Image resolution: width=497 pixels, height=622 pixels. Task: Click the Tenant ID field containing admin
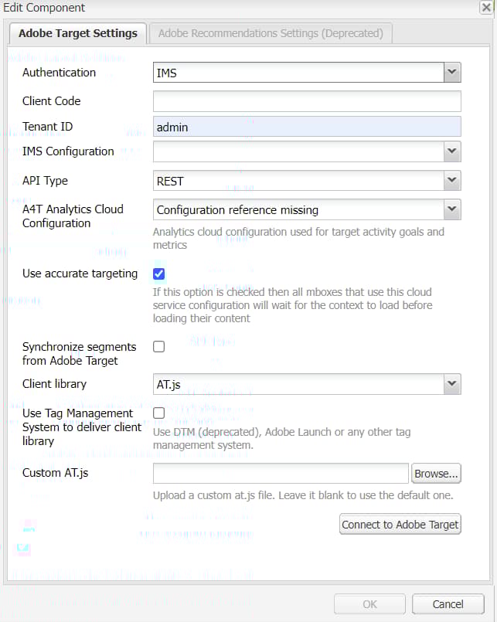(307, 127)
